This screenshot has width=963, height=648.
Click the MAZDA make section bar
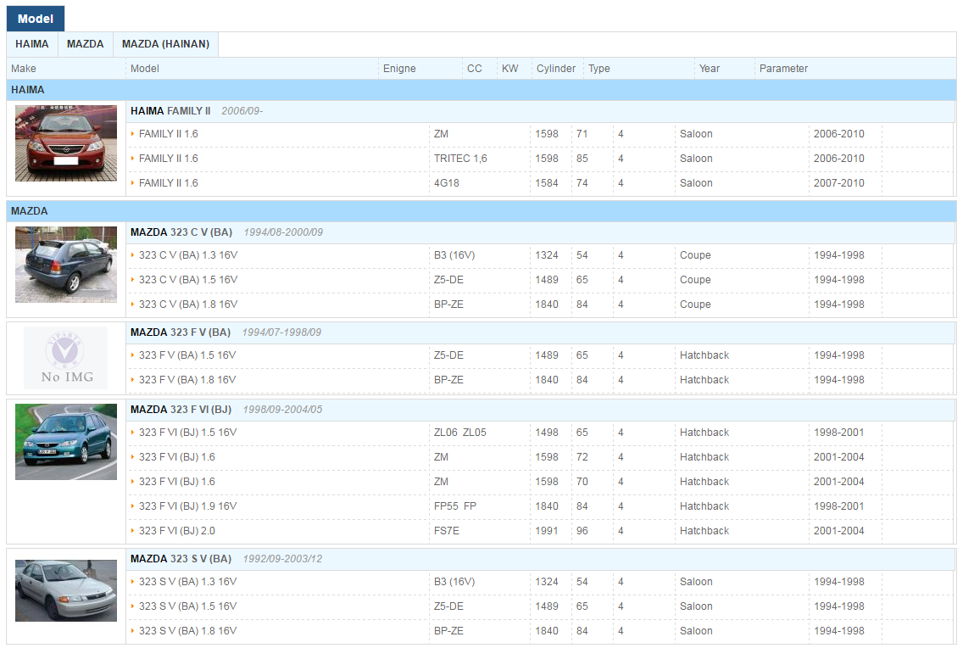coord(481,211)
